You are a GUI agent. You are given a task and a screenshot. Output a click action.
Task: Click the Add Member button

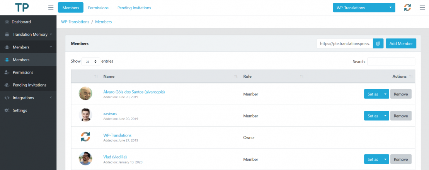[x=401, y=43]
